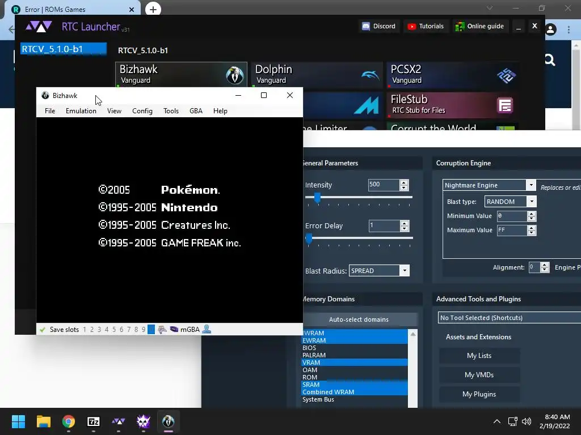Switch to RTC Launcher taskbar icon
The height and width of the screenshot is (435, 581).
(x=118, y=421)
